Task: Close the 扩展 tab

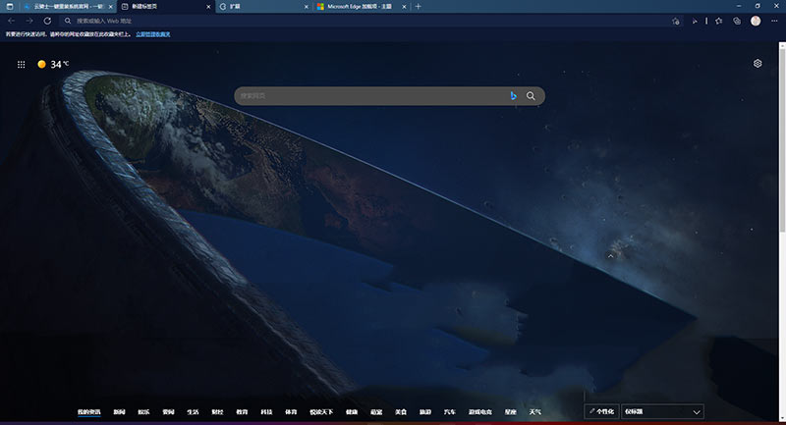Action: (307, 7)
